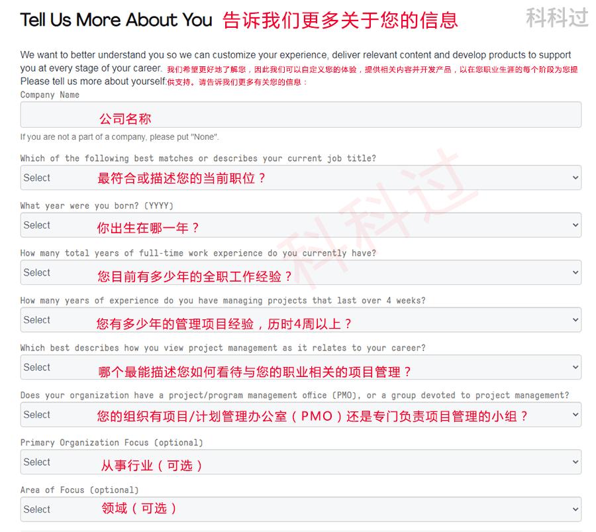
Task: Click the chevron on the Primary Organization Focus select
Action: coord(575,462)
